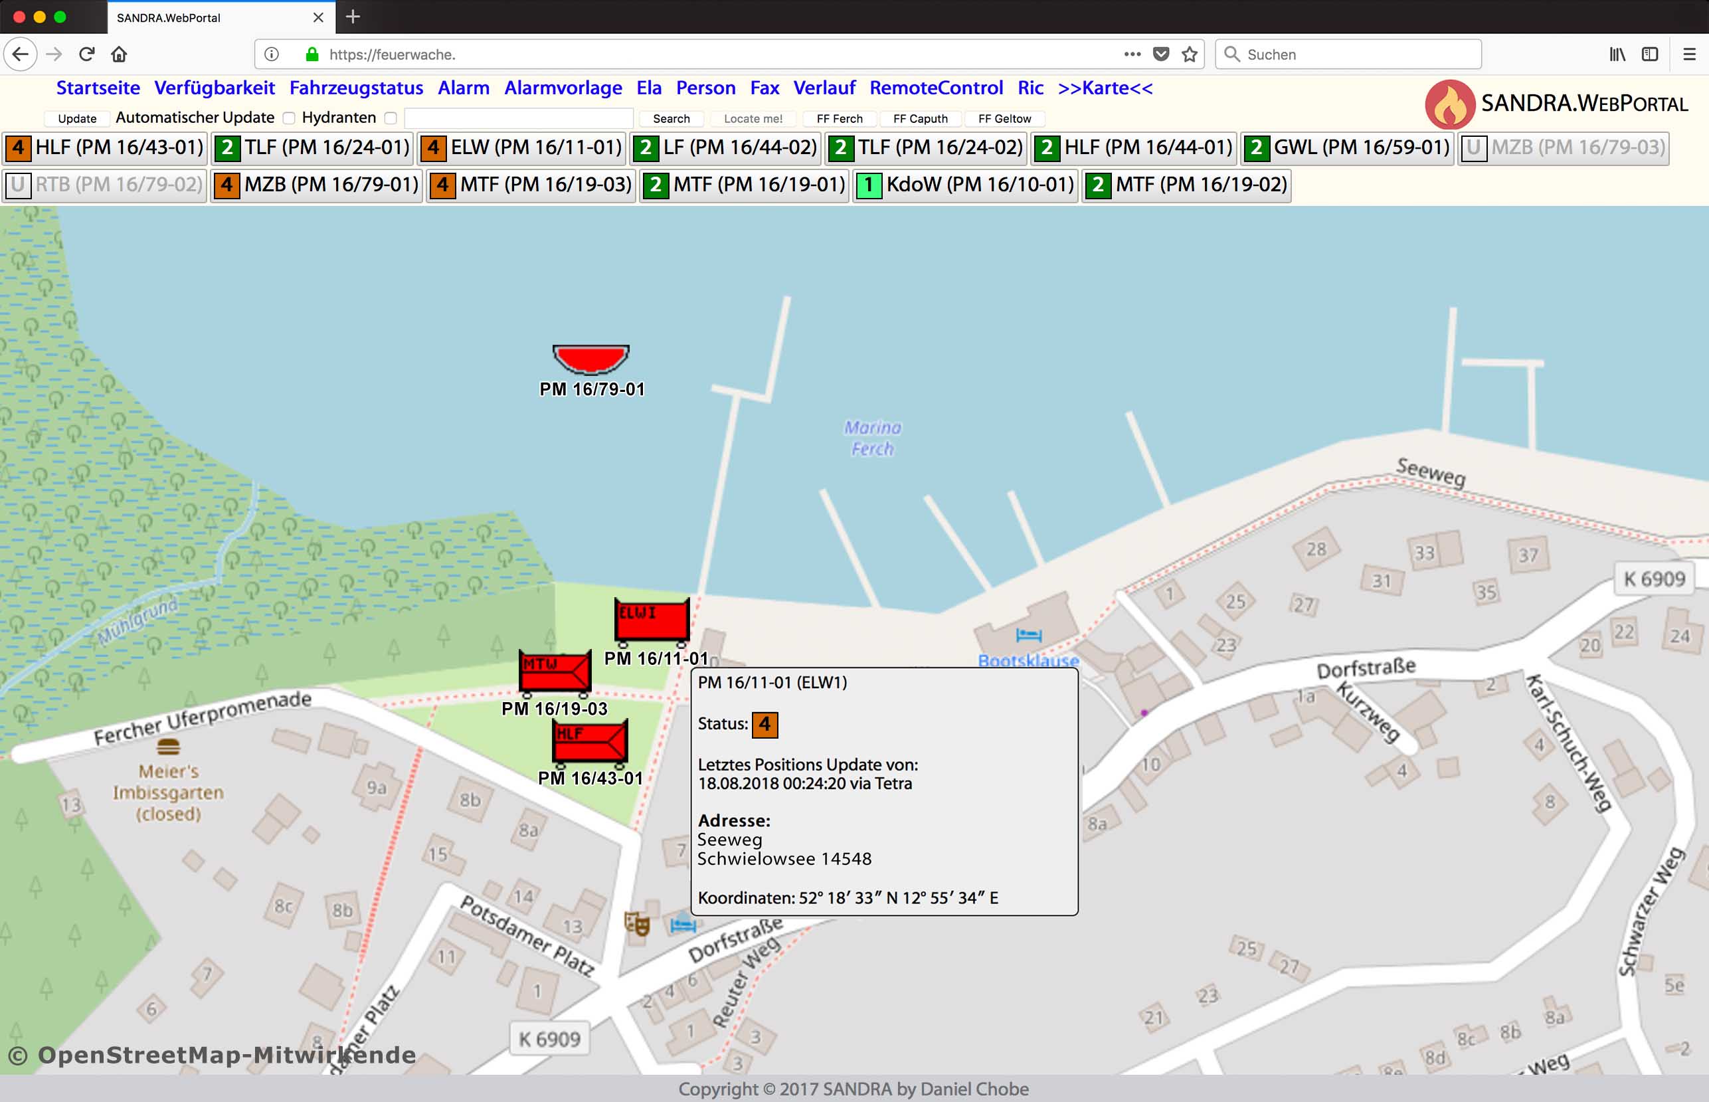Click Meier's Imbissgarten burger icon
The width and height of the screenshot is (1709, 1102).
(168, 748)
